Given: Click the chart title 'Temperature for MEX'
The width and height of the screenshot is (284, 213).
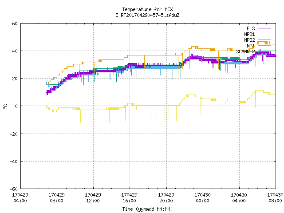Looking at the screenshot, I should point(147,9).
